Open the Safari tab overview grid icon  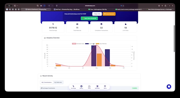point(41,6)
